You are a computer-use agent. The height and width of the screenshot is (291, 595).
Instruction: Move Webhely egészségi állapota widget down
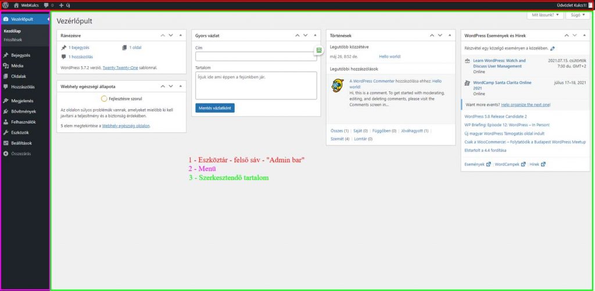[171, 86]
